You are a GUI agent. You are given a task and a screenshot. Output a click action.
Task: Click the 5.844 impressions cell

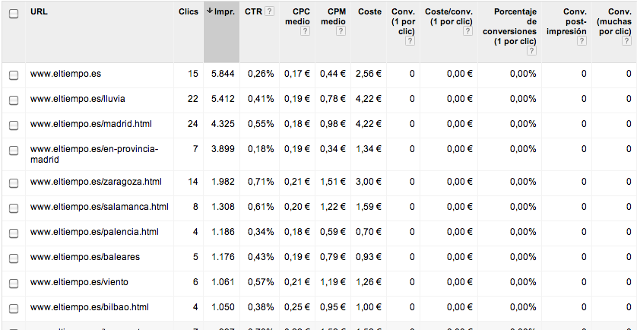tap(223, 74)
